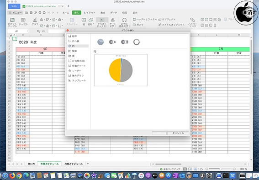
Task: Open the monthly schedule (月間スケジュール) sheet tab
Action: [x=74, y=164]
